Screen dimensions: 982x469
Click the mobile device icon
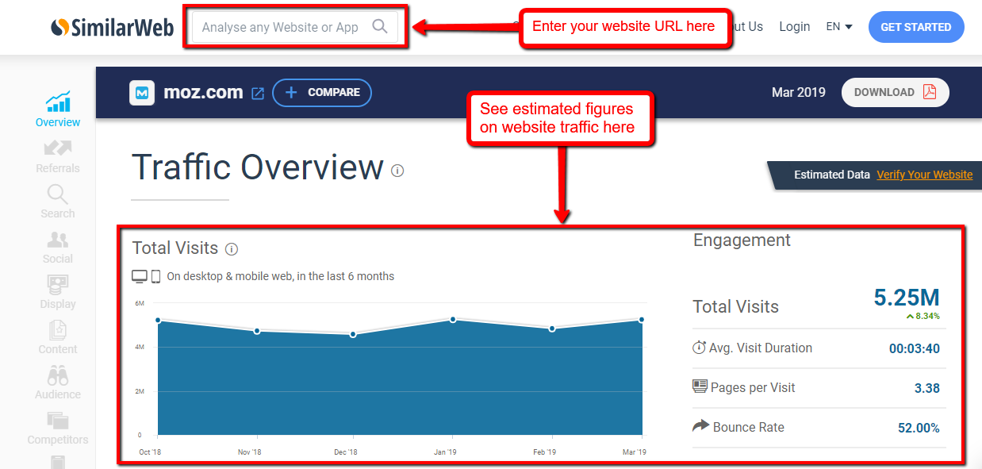(x=156, y=276)
